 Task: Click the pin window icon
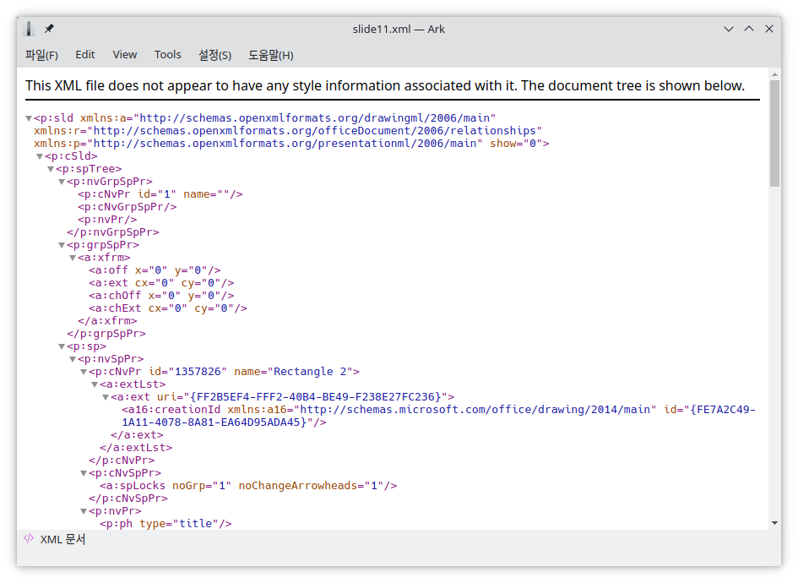[x=49, y=29]
